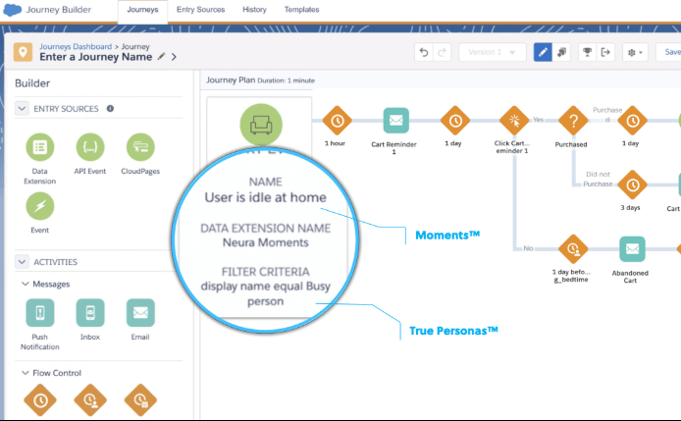
Task: Switch to the Entry Sources tab
Action: [x=200, y=10]
